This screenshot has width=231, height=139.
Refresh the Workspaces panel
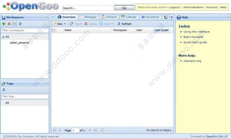pyautogui.click(x=20, y=24)
